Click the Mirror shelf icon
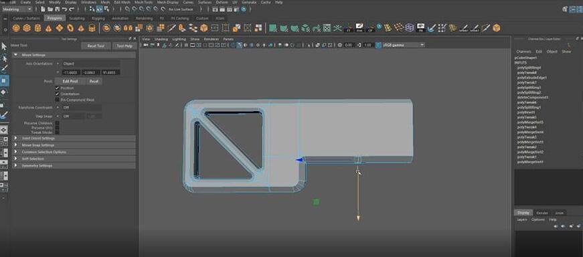This screenshot has width=583, height=257. [128, 28]
